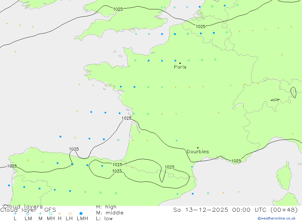Click the 1025 isobar label on France's Atlantic coast

pos(127,118)
